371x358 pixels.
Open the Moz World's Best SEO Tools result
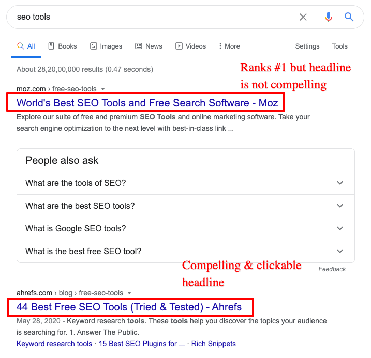[x=147, y=103]
